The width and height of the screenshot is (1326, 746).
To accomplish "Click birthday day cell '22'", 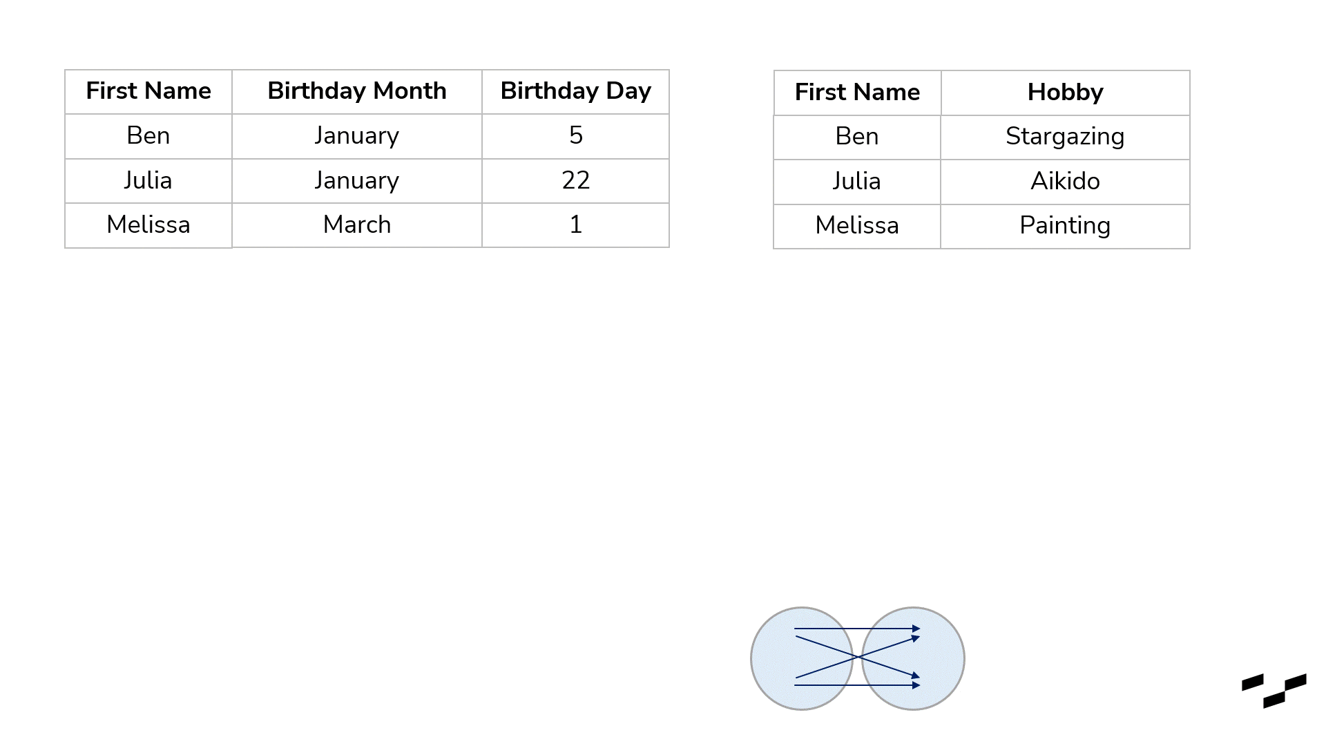I will [x=575, y=181].
